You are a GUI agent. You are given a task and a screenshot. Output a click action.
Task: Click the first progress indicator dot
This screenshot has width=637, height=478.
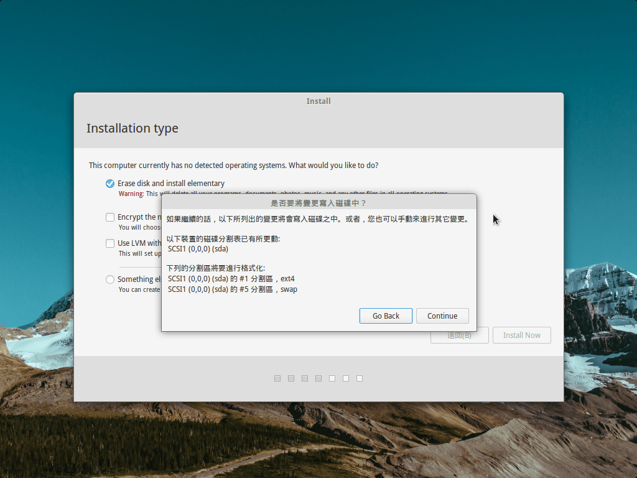tap(277, 378)
